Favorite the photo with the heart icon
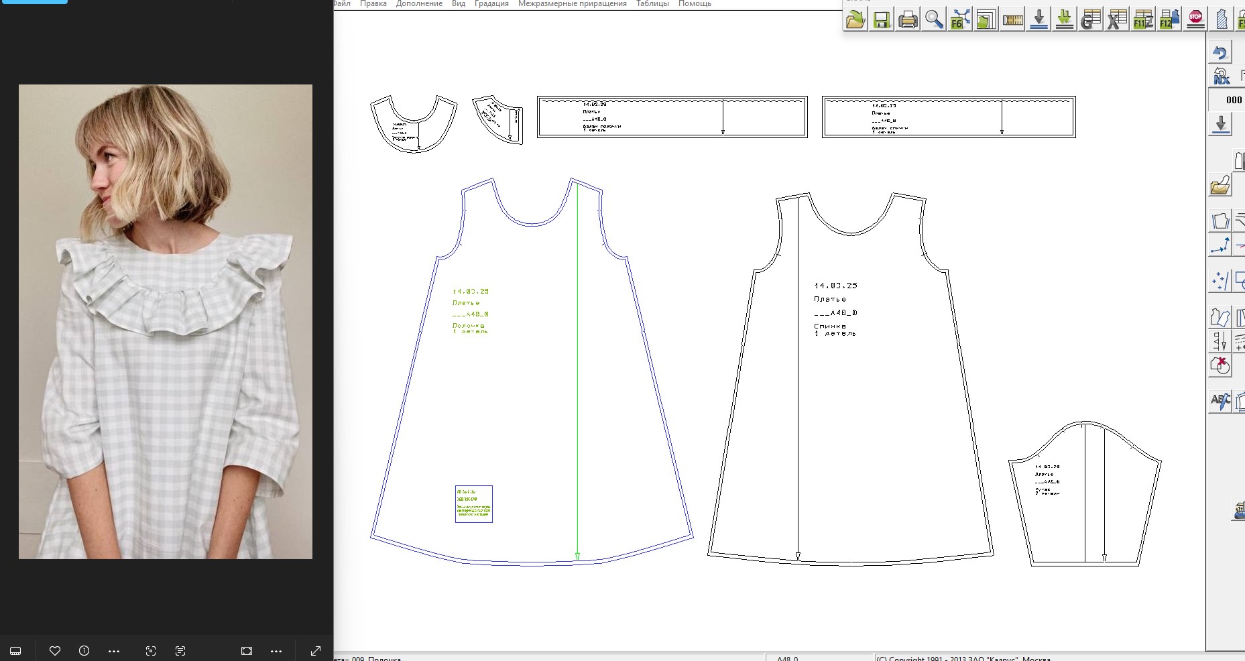 coord(55,651)
